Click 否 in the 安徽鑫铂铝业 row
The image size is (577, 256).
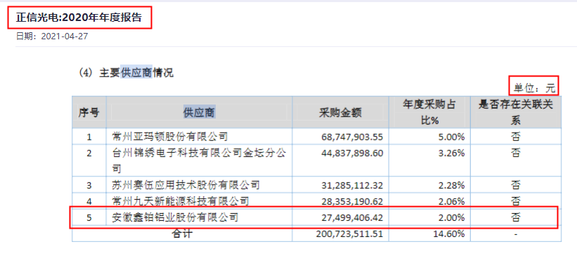click(x=516, y=217)
